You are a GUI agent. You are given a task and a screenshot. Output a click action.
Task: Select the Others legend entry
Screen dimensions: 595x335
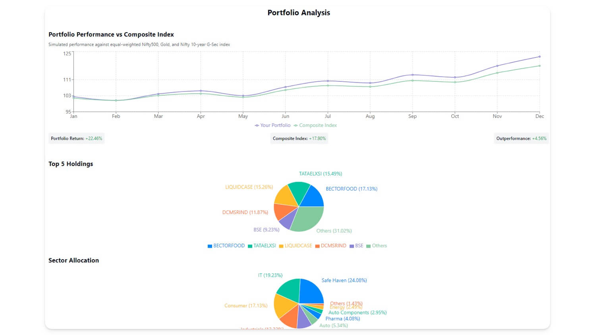pyautogui.click(x=377, y=246)
